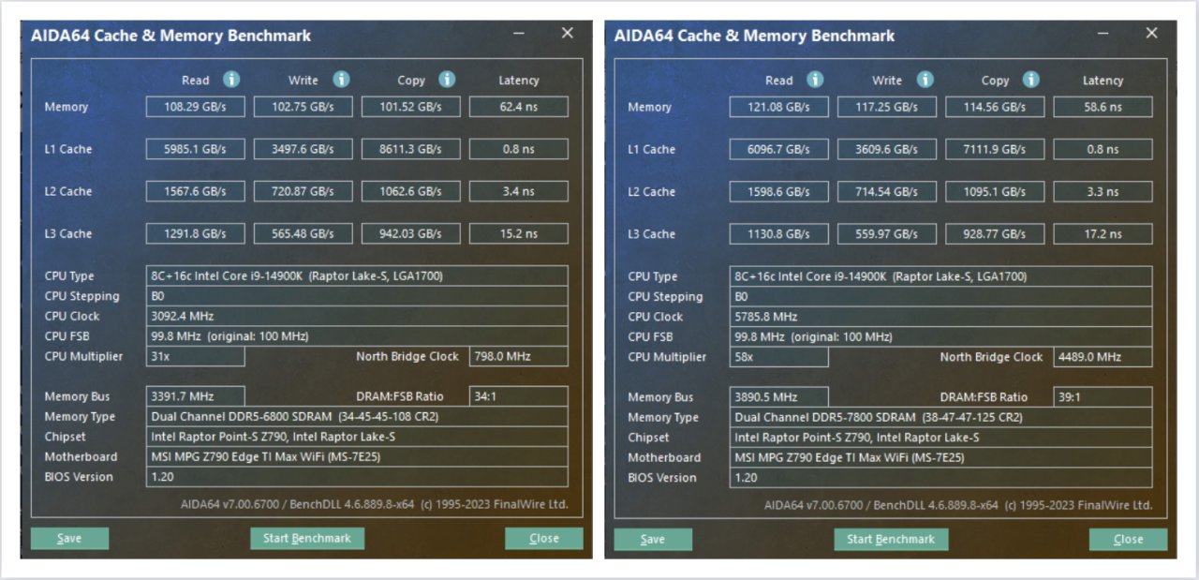This screenshot has height=580, width=1199.
Task: Select Memory Latency value 58.6 ns
Action: click(x=1103, y=107)
